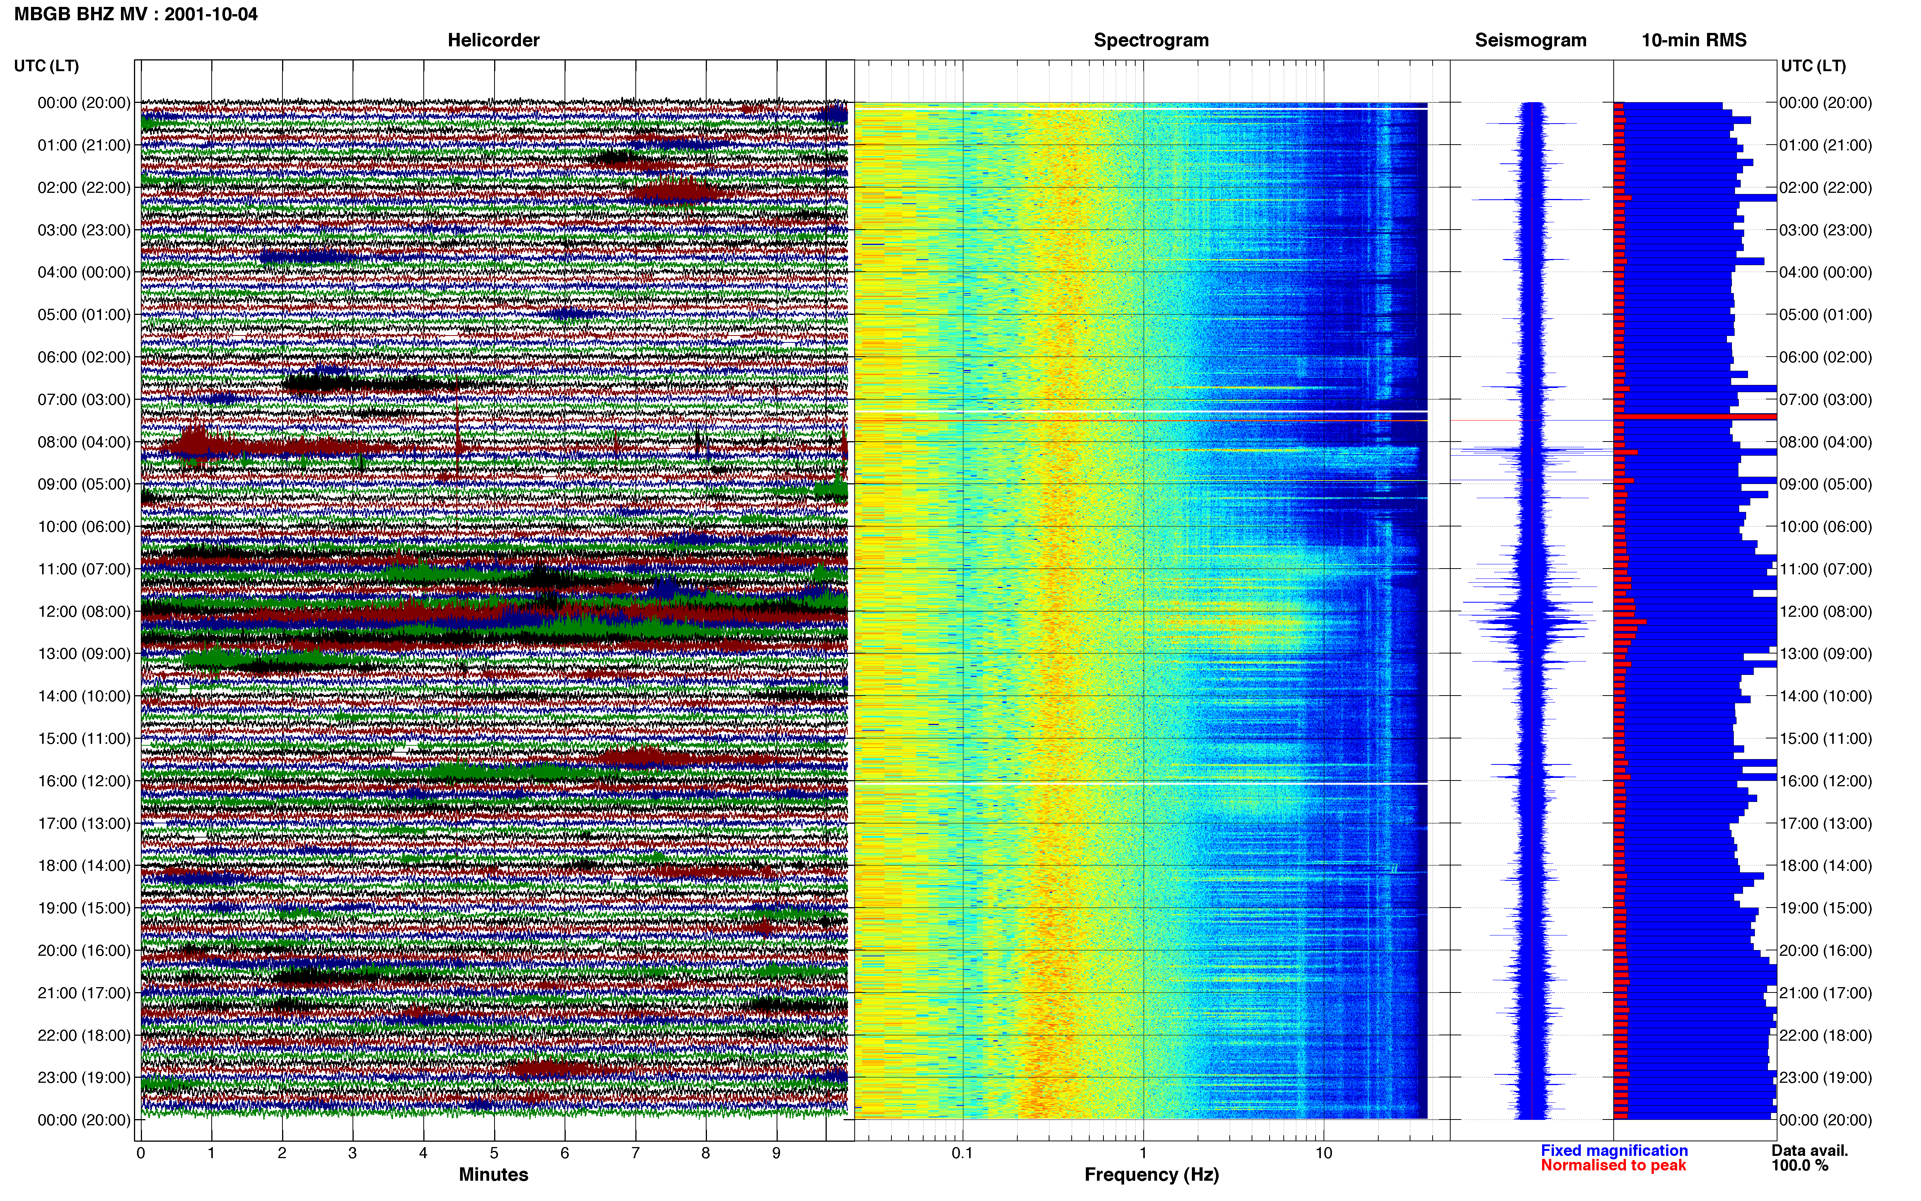The width and height of the screenshot is (1921, 1201).
Task: Click the 10 Hz frequency tick label
Action: 1324,1152
